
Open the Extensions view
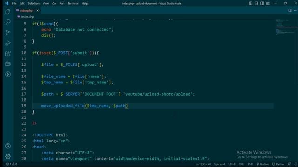[x=8, y=53]
